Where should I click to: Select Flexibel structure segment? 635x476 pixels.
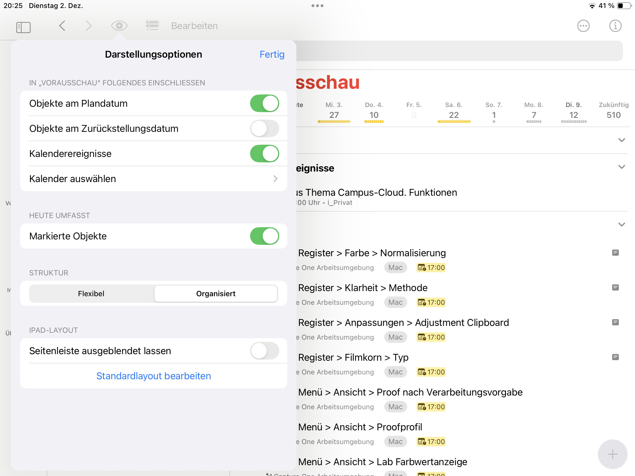tap(91, 294)
